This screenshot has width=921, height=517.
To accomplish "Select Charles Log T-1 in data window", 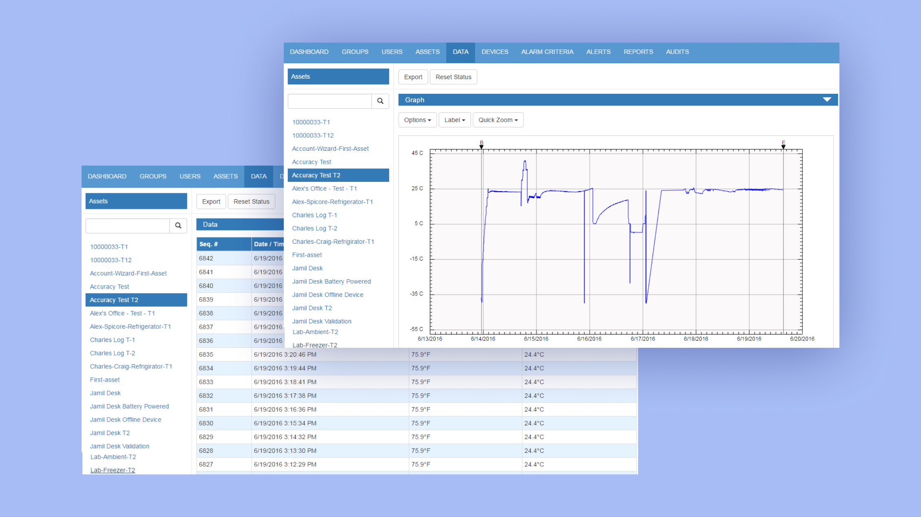I will tap(112, 340).
